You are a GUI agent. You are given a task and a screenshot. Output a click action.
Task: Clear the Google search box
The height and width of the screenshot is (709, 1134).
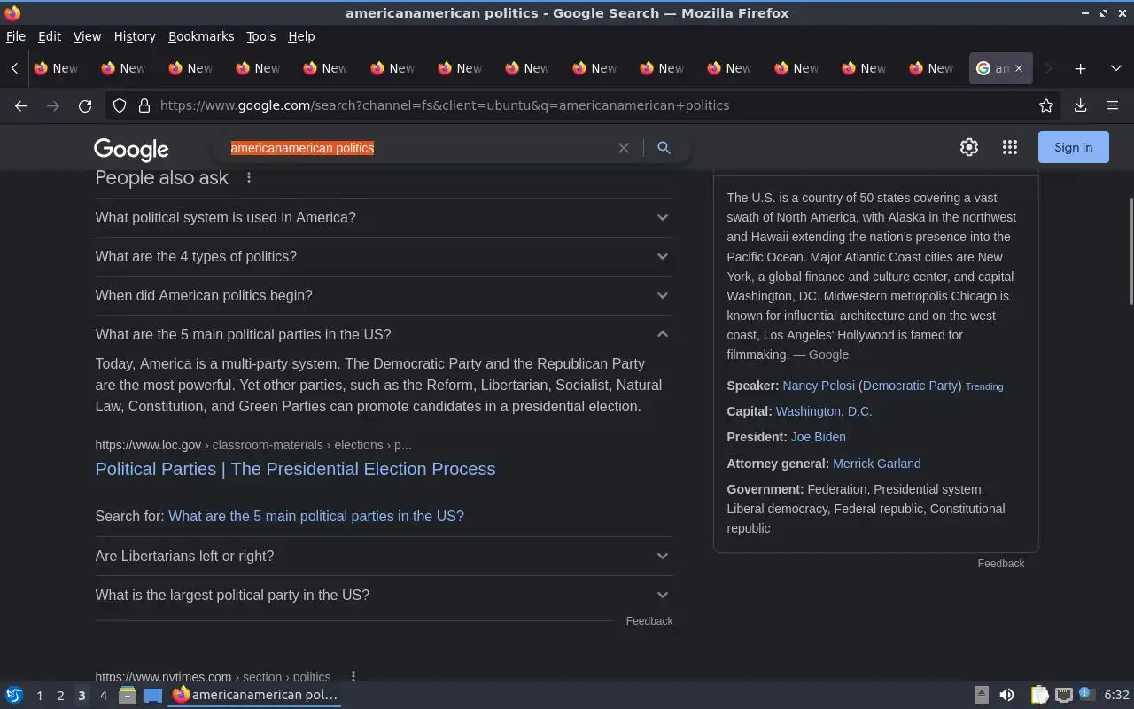pos(624,148)
